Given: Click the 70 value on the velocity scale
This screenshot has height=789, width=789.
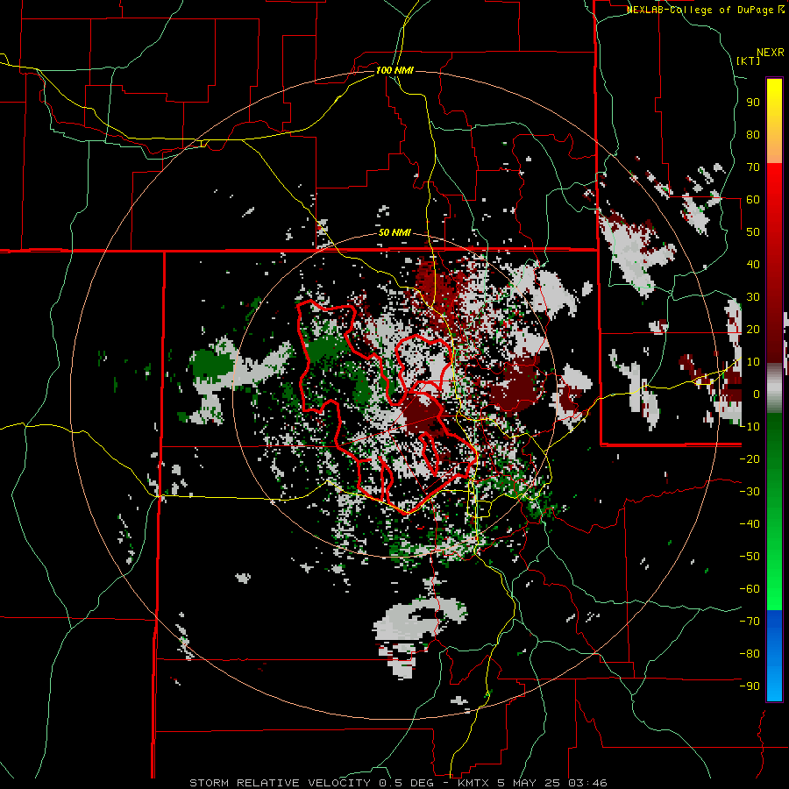Looking at the screenshot, I should pyautogui.click(x=753, y=167).
